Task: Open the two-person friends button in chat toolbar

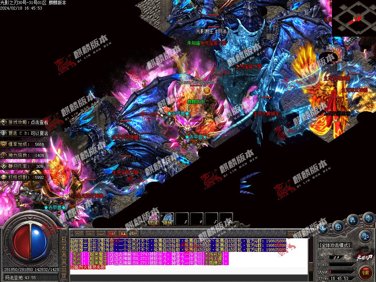Action: pyautogui.click(x=123, y=233)
